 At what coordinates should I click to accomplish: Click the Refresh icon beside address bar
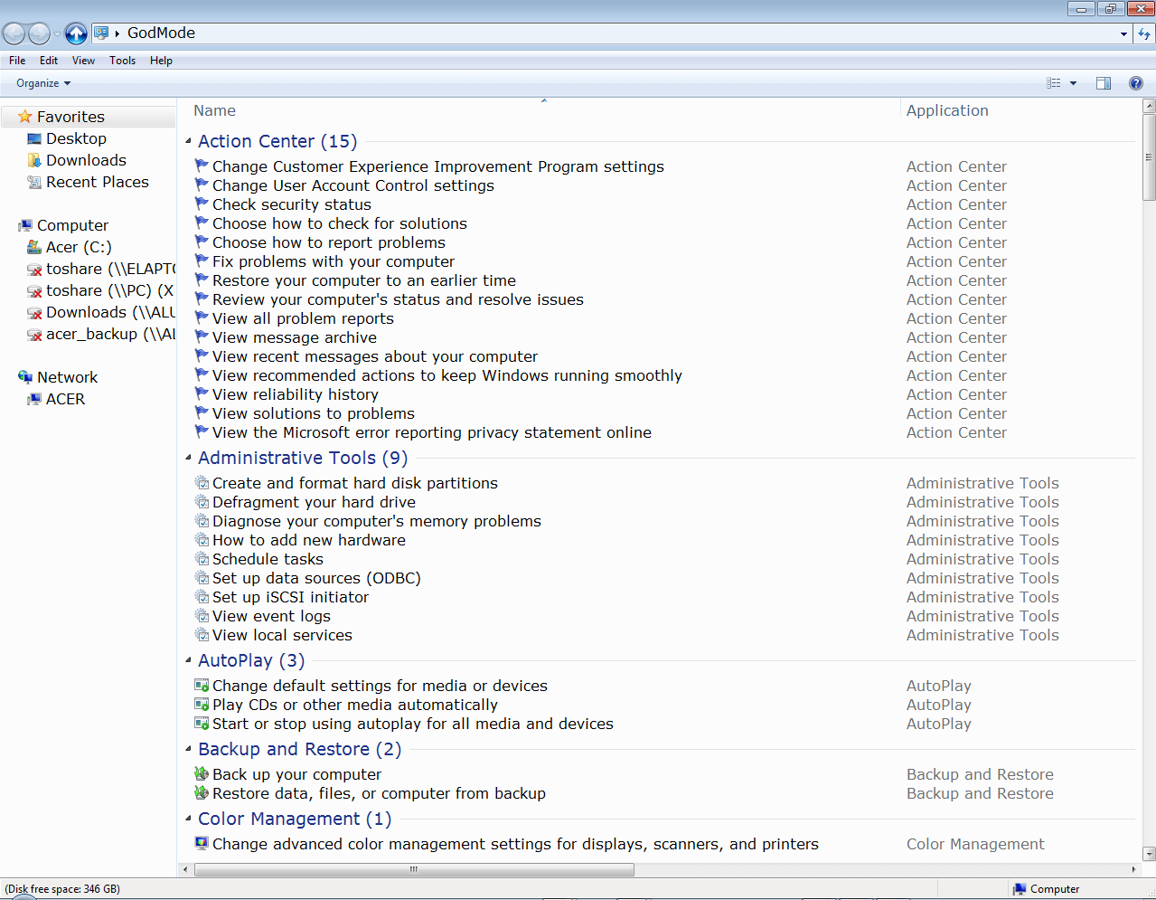[1145, 33]
